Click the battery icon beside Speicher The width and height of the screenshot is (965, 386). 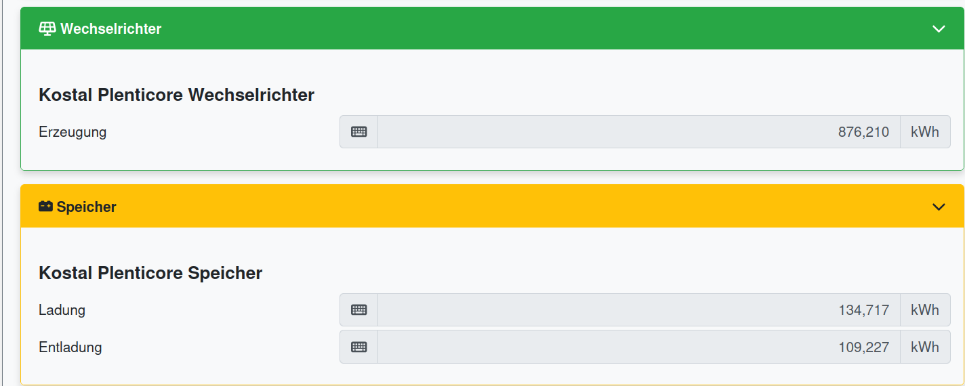[x=45, y=207]
